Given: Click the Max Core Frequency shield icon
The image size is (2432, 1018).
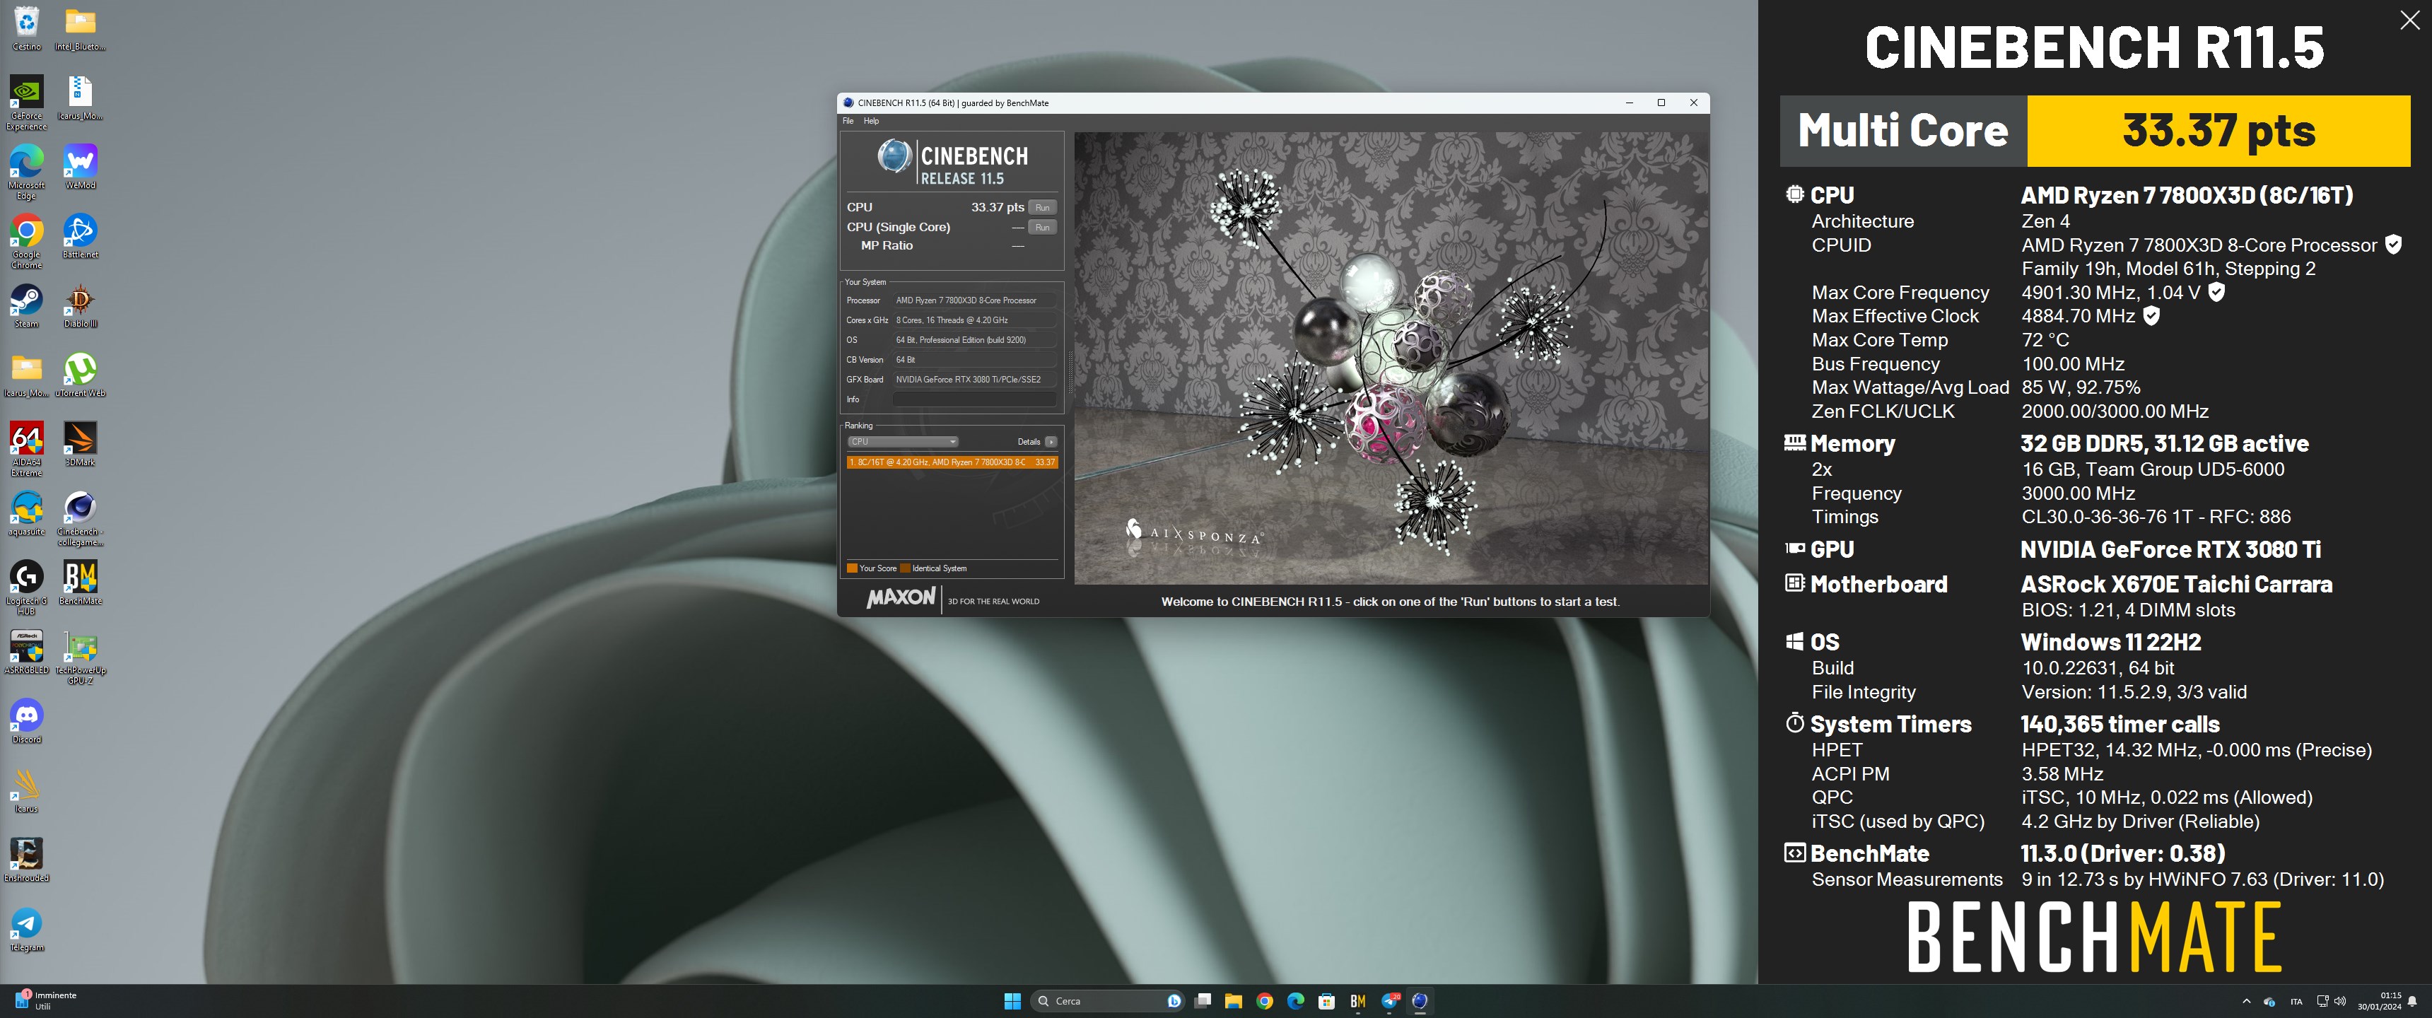Looking at the screenshot, I should click(2217, 292).
